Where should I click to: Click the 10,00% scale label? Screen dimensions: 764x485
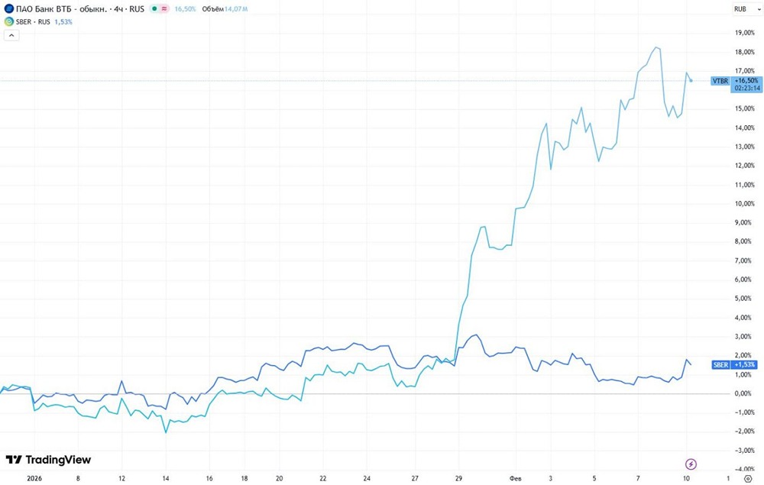tap(744, 203)
